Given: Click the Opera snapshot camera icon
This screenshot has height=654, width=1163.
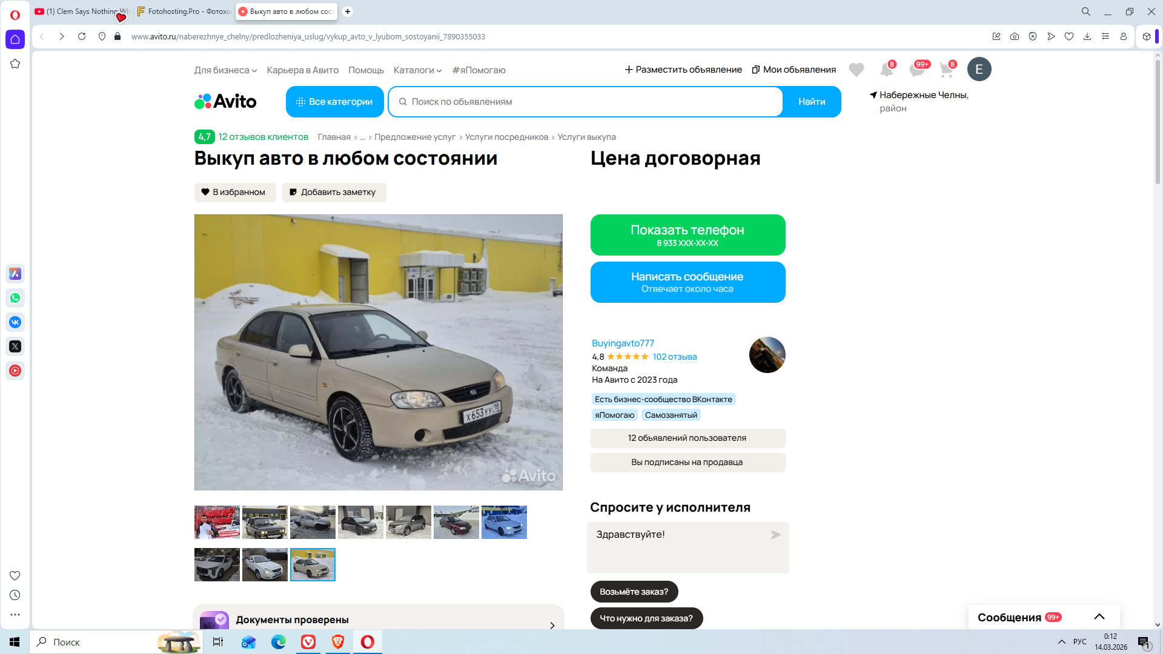Looking at the screenshot, I should tap(1015, 36).
